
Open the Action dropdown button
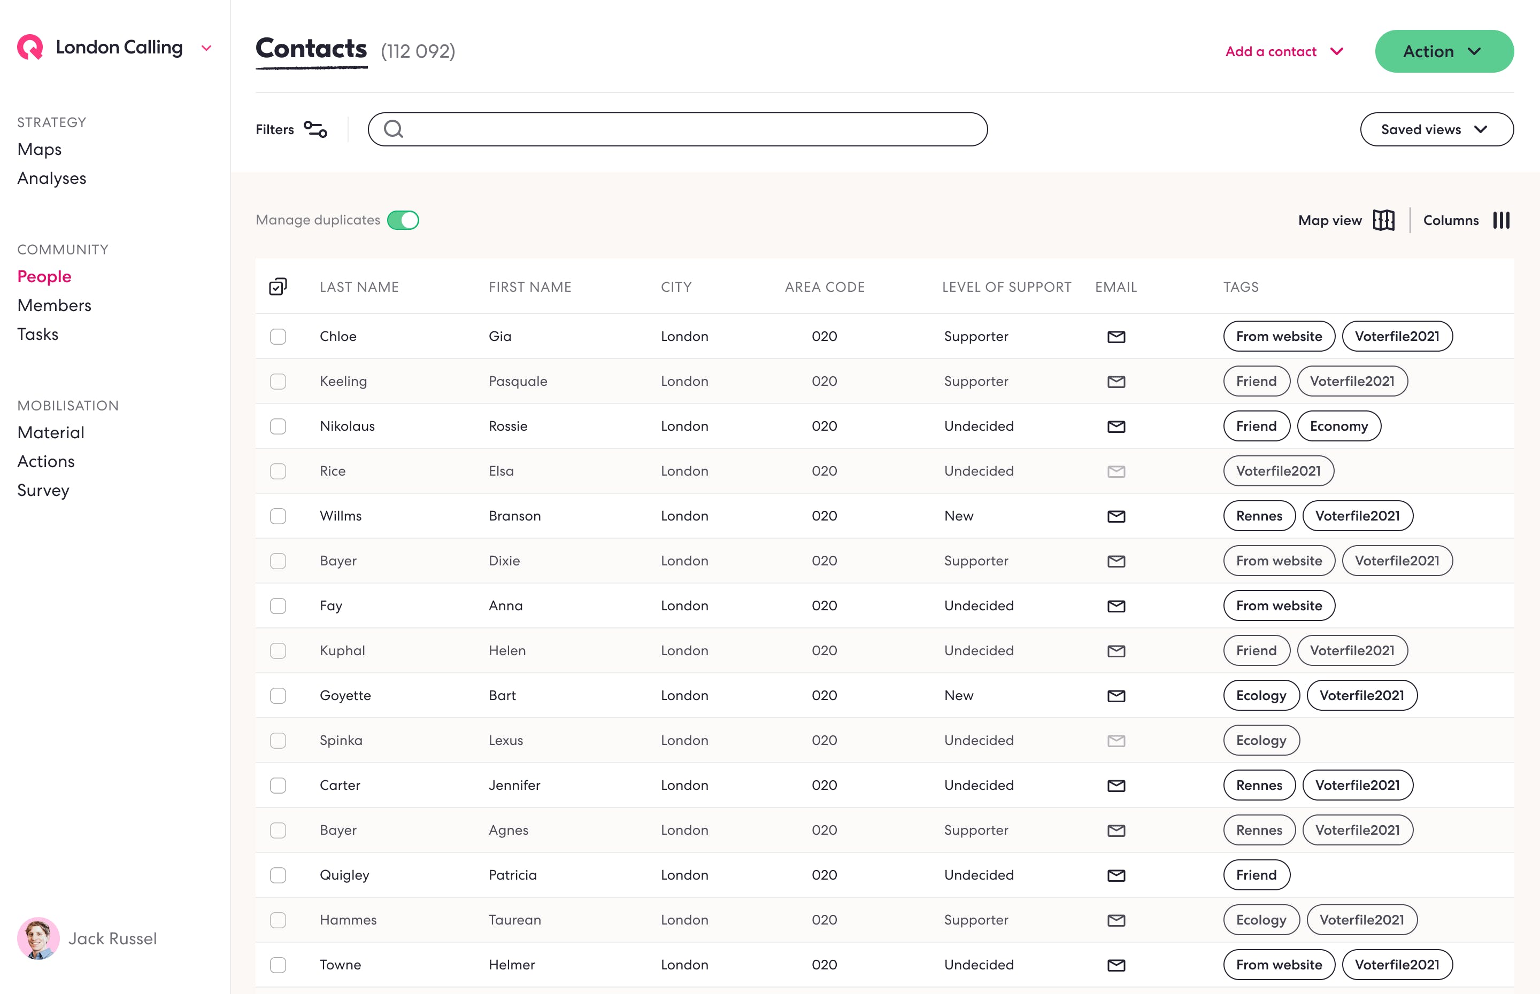tap(1444, 51)
